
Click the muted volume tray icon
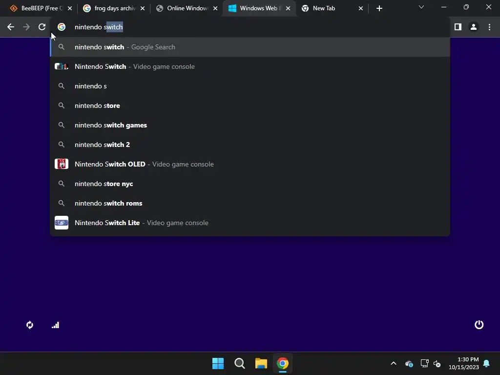pos(437,363)
